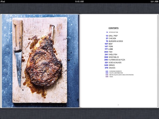Viewport: 159px width, 119px height.
Task: Open the Chicken chapter
Action: pyautogui.click(x=111, y=38)
